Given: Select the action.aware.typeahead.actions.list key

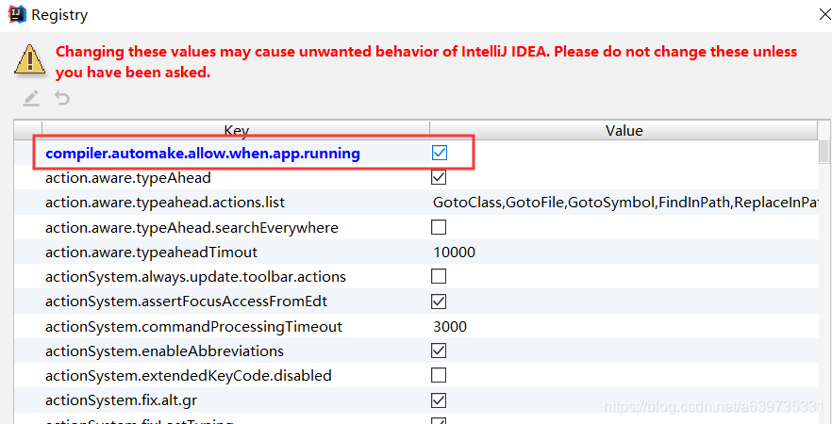Looking at the screenshot, I should click(165, 203).
